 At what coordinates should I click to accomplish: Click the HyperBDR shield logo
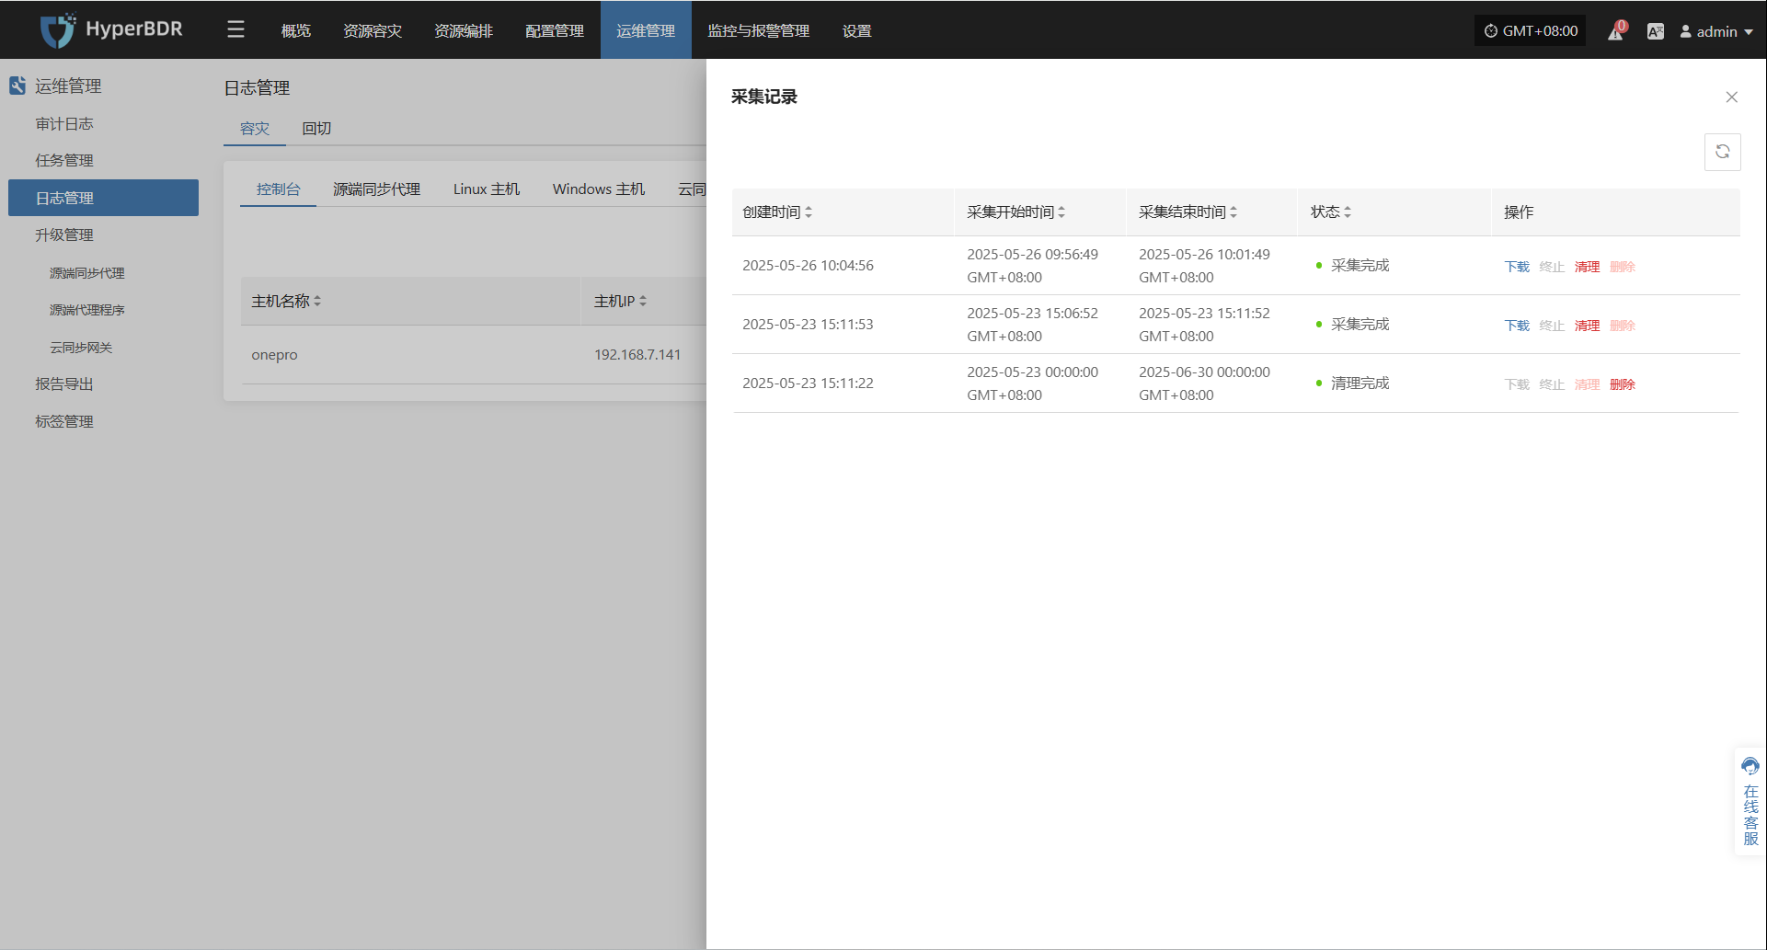pyautogui.click(x=58, y=30)
